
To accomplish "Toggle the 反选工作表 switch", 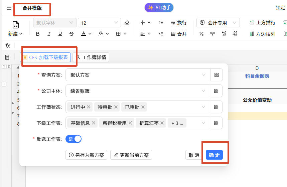I will (74, 139).
